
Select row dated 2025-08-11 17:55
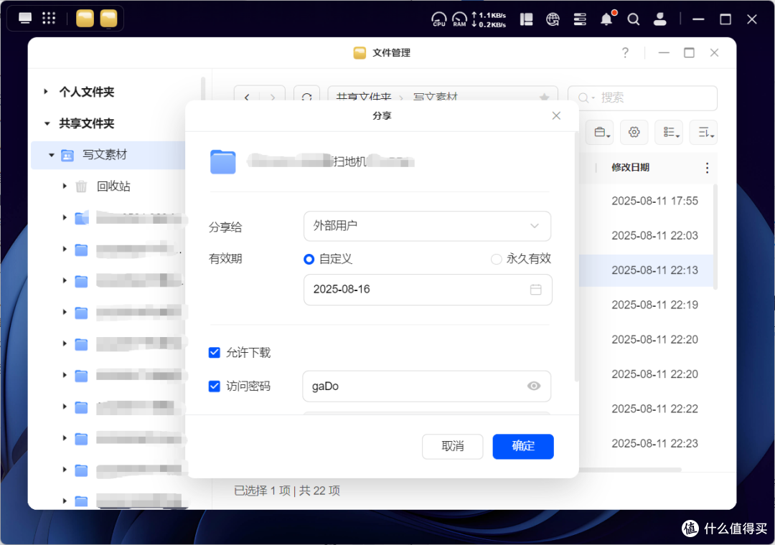[x=647, y=201]
